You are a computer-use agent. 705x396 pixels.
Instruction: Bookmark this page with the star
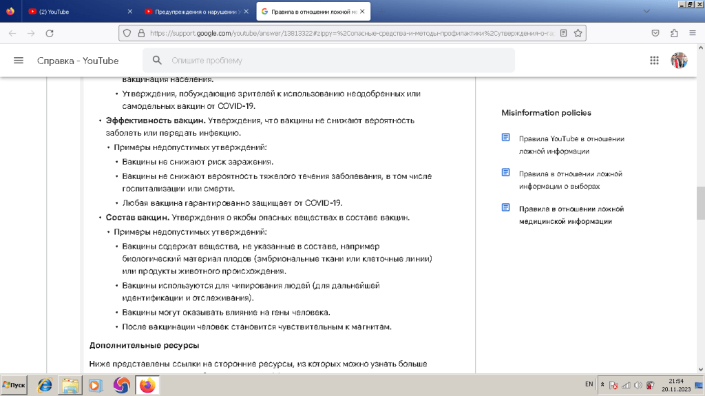578,33
